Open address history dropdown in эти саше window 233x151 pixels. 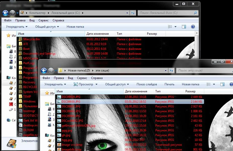tap(166, 71)
